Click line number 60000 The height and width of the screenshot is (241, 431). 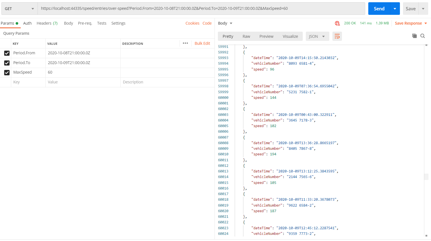[x=223, y=98]
